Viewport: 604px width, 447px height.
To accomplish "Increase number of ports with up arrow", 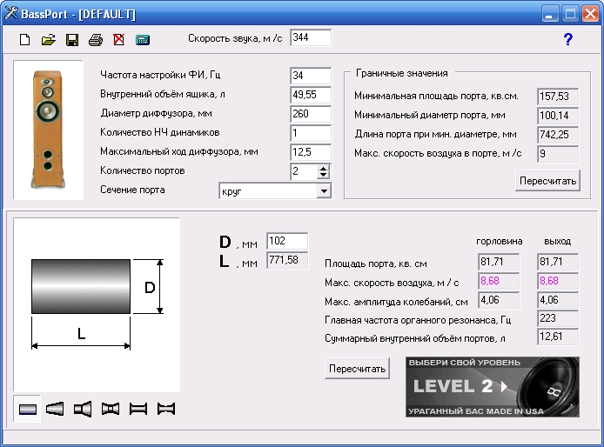I will click(x=324, y=168).
